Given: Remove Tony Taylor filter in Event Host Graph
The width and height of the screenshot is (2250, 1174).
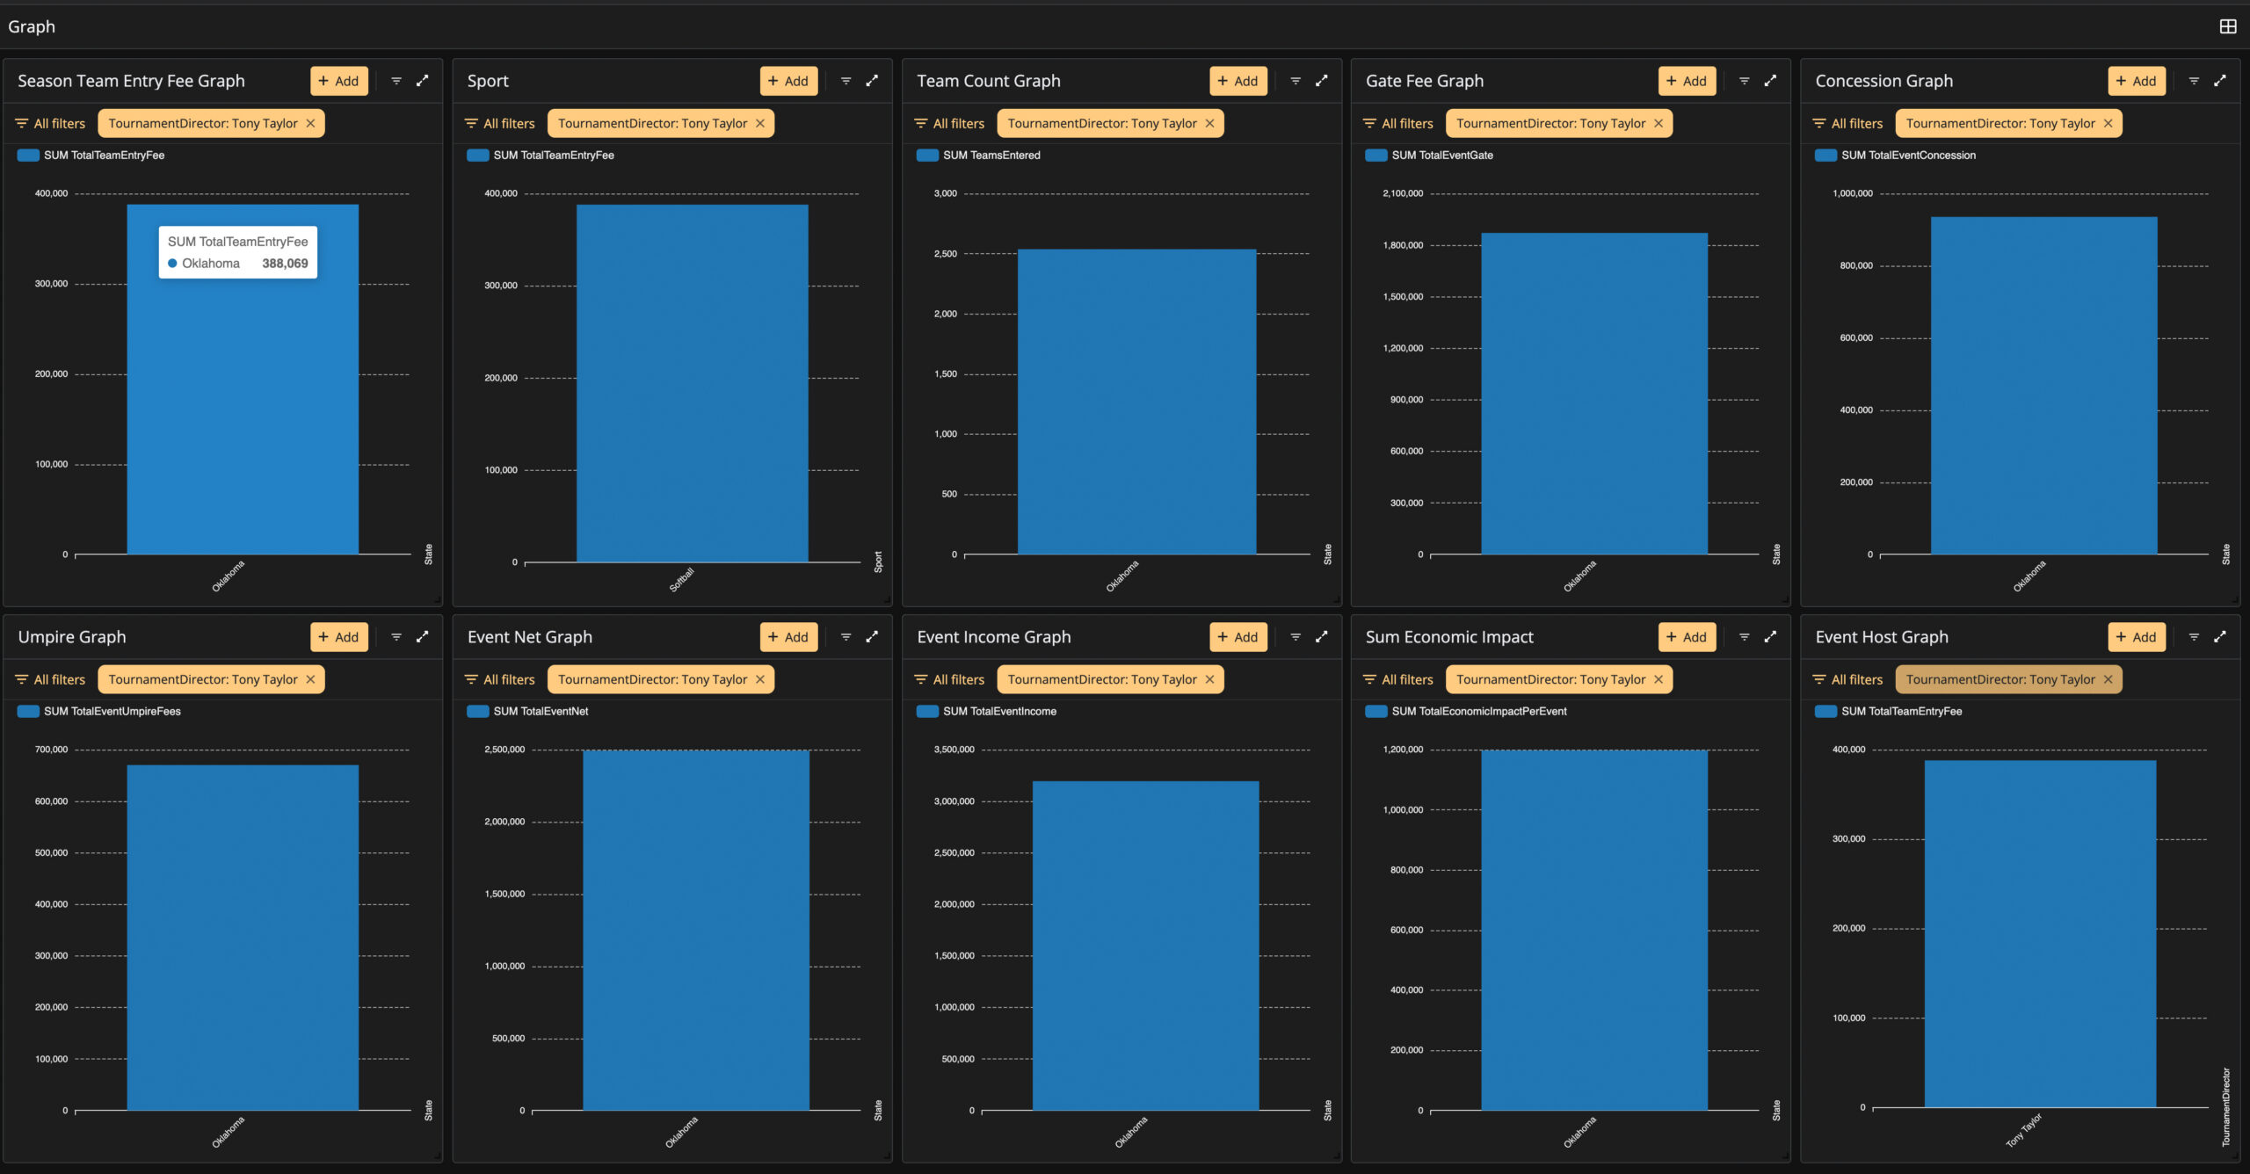Looking at the screenshot, I should tap(2108, 679).
